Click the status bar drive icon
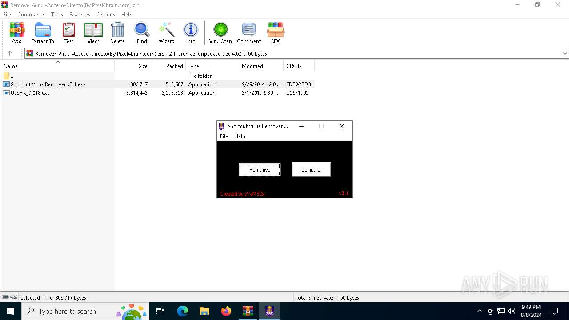 click(5, 297)
